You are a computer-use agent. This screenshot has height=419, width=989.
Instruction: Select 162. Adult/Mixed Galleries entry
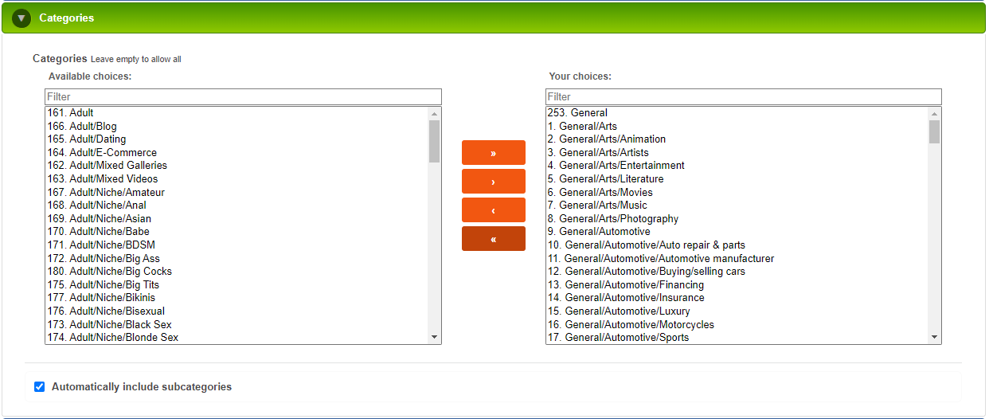[236, 166]
